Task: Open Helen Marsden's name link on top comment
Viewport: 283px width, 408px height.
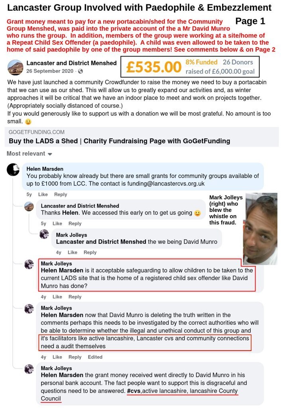Action: click(45, 169)
